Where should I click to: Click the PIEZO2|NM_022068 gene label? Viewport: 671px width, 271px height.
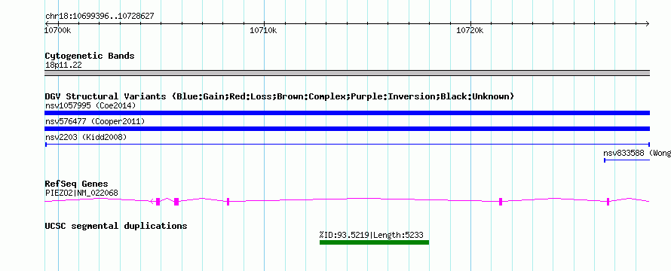click(81, 193)
